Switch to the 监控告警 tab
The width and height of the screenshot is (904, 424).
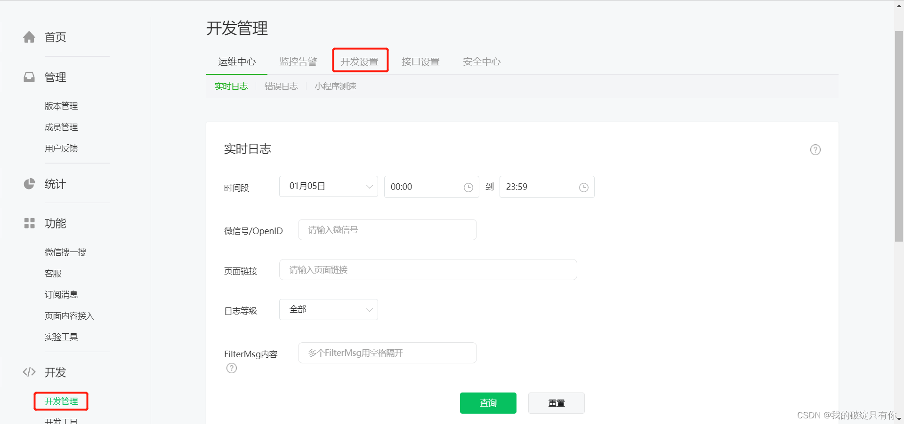tap(298, 62)
